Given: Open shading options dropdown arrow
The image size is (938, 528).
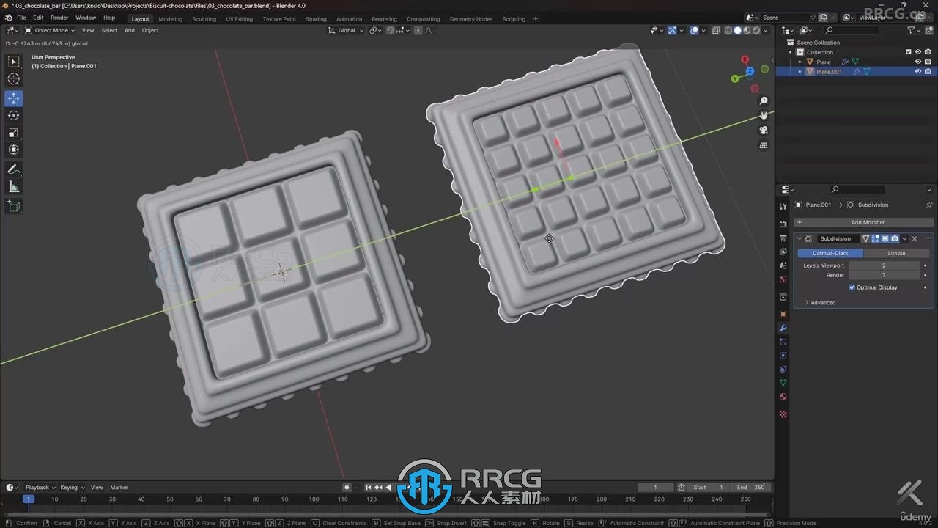Looking at the screenshot, I should [x=767, y=30].
